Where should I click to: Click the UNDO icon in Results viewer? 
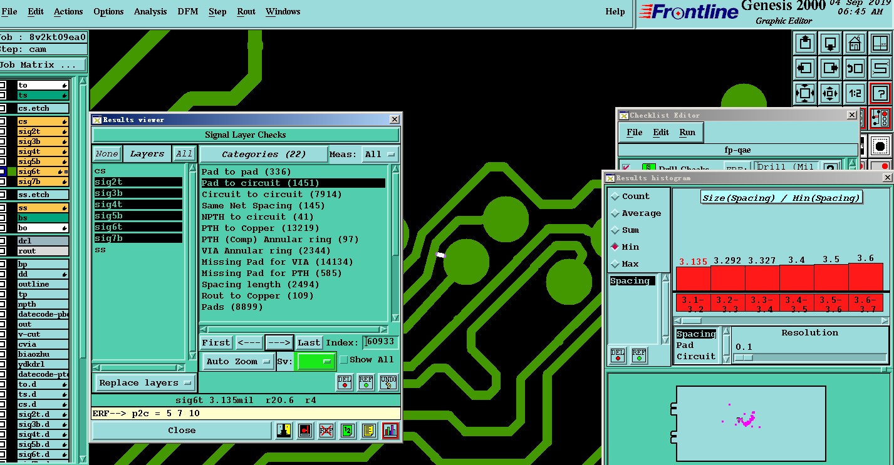[x=388, y=382]
